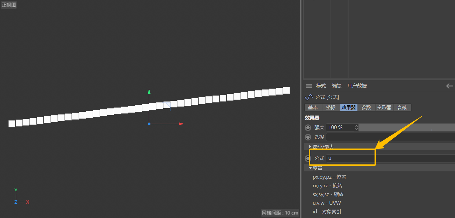Click the rightmost white cube clone
Image resolution: width=455 pixels, height=218 pixels.
[286, 90]
